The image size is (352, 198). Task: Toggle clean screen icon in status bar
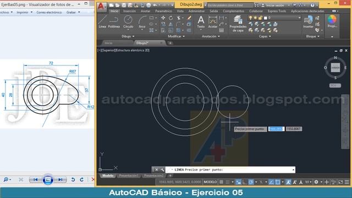pos(340,182)
